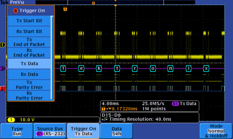The width and height of the screenshot is (233, 139).
Task: Click decoded byte 'x' on the bus
Action: pos(206,68)
